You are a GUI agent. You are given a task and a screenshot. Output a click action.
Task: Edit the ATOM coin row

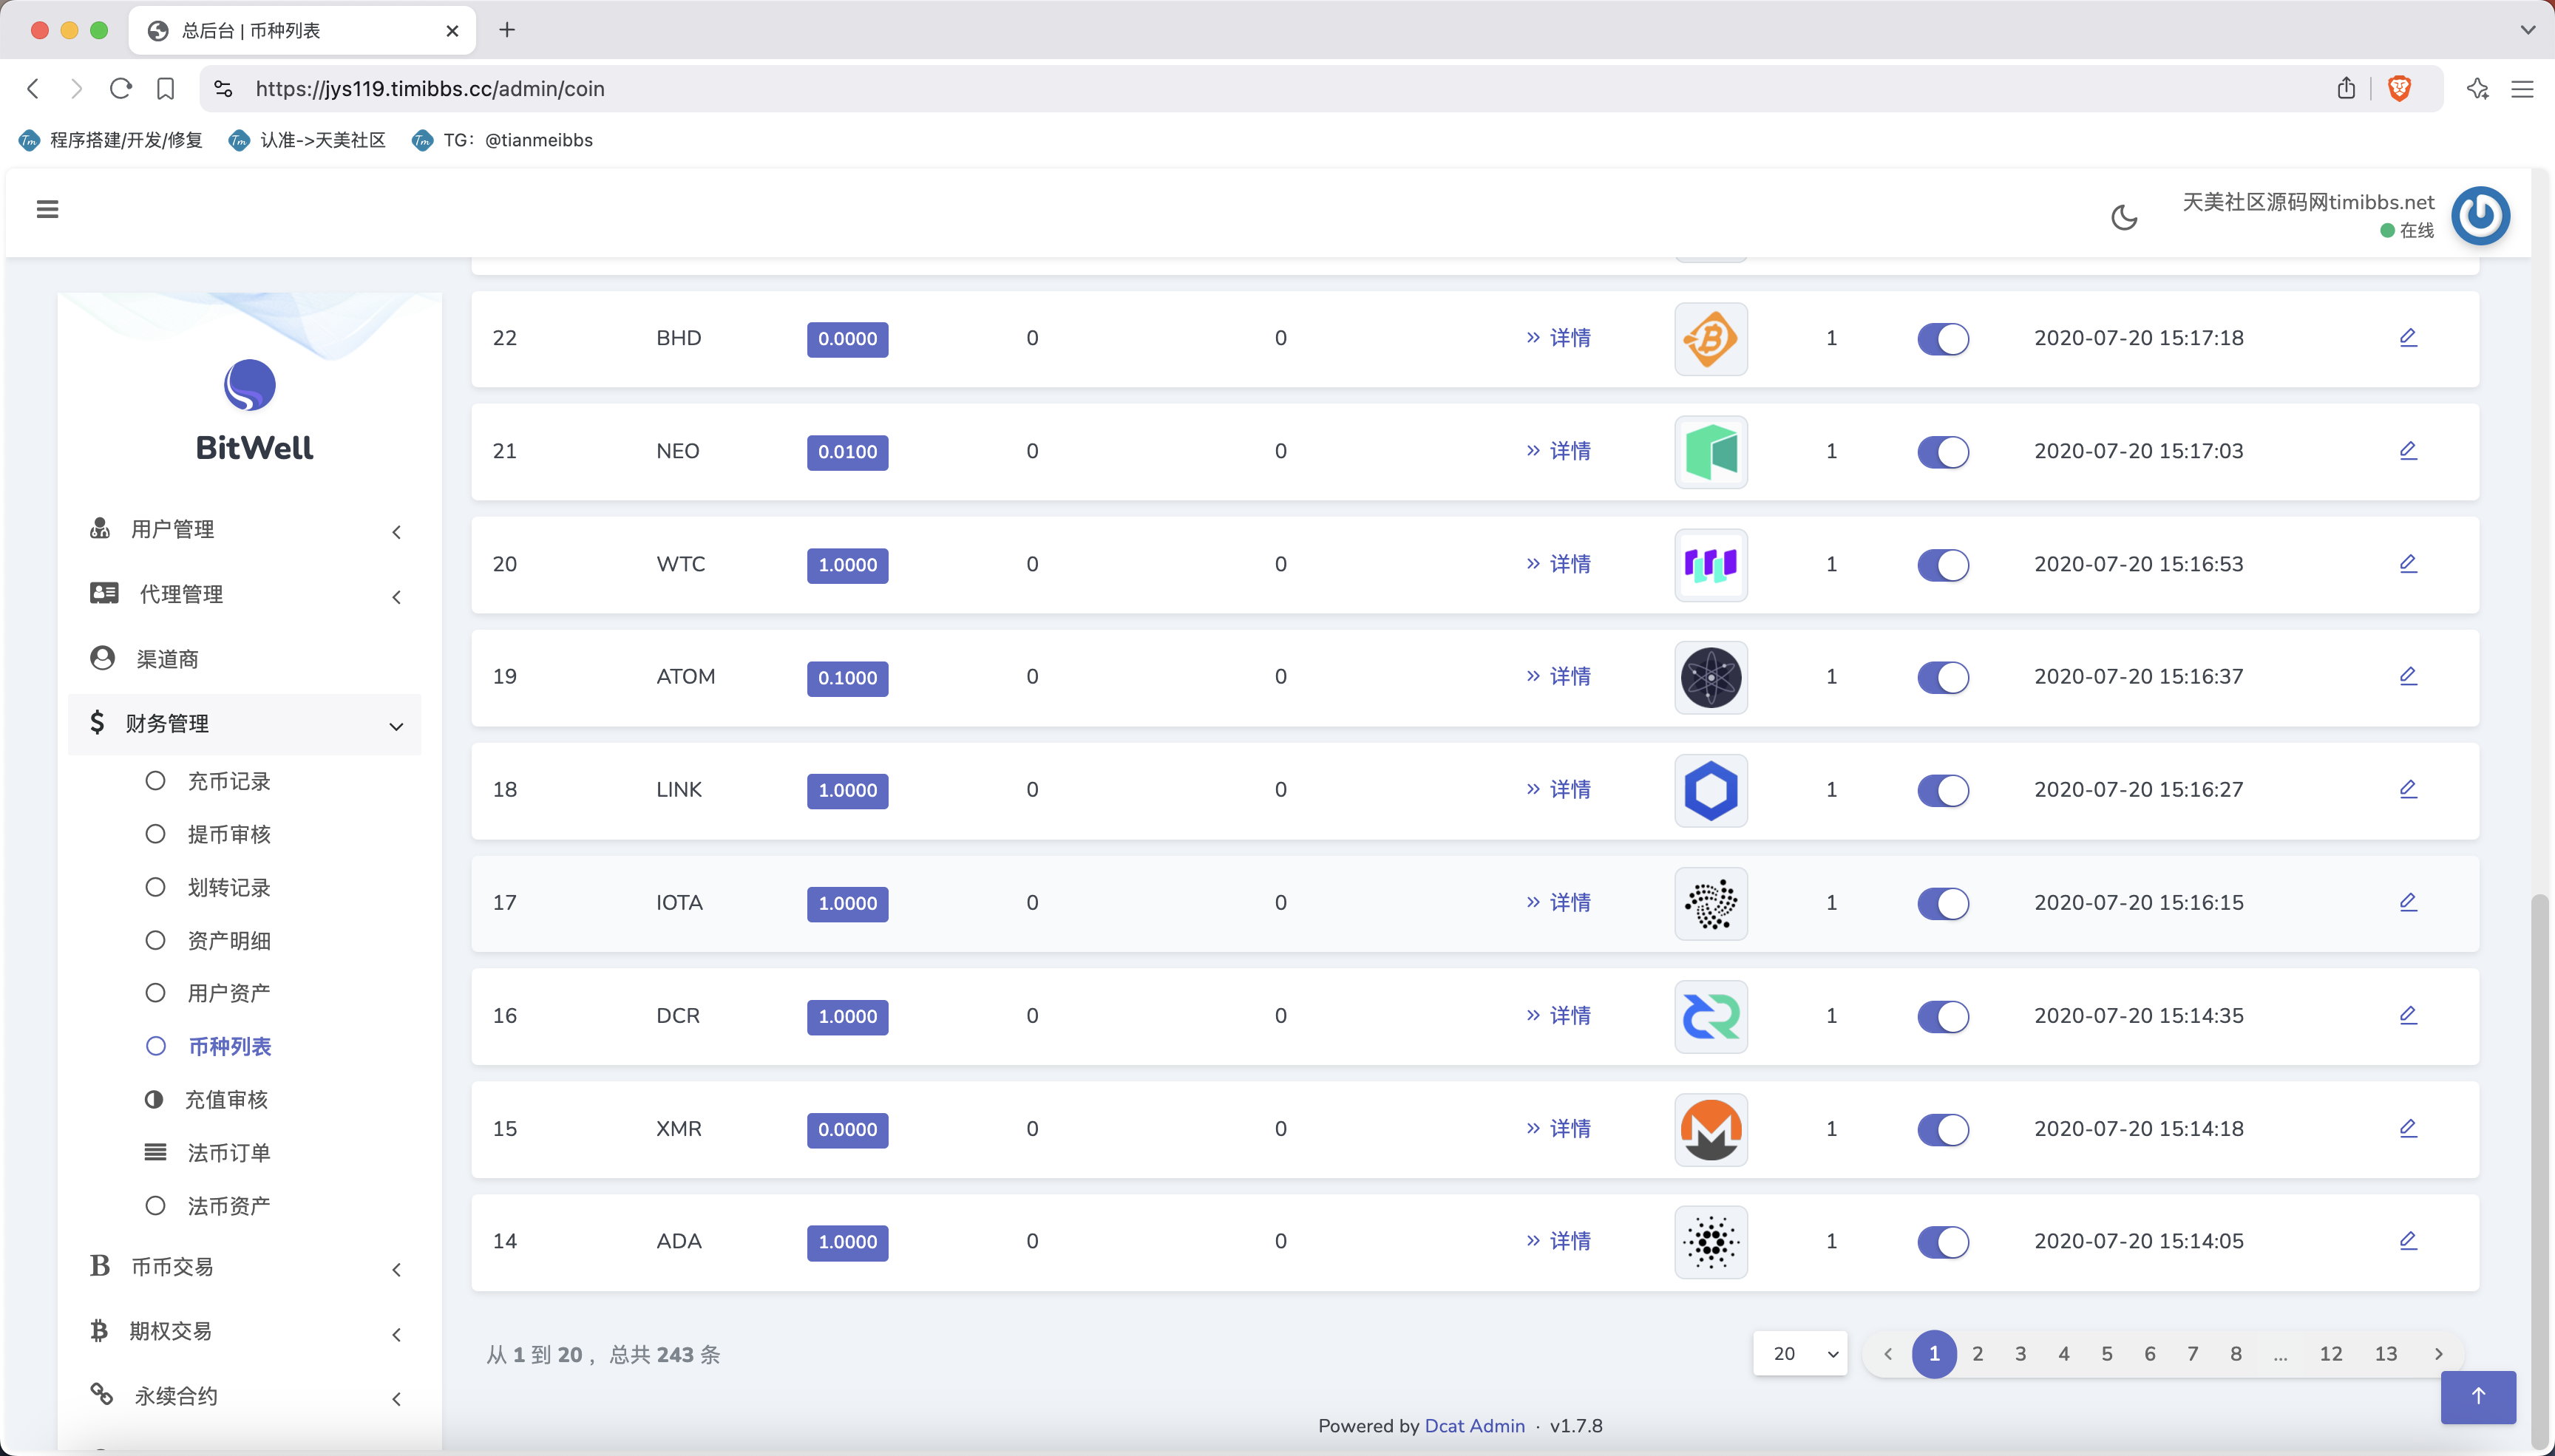(x=2408, y=676)
